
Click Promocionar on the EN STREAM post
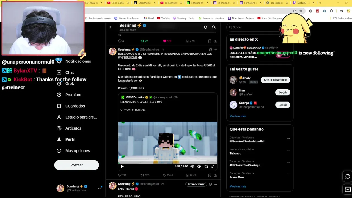tap(196, 184)
